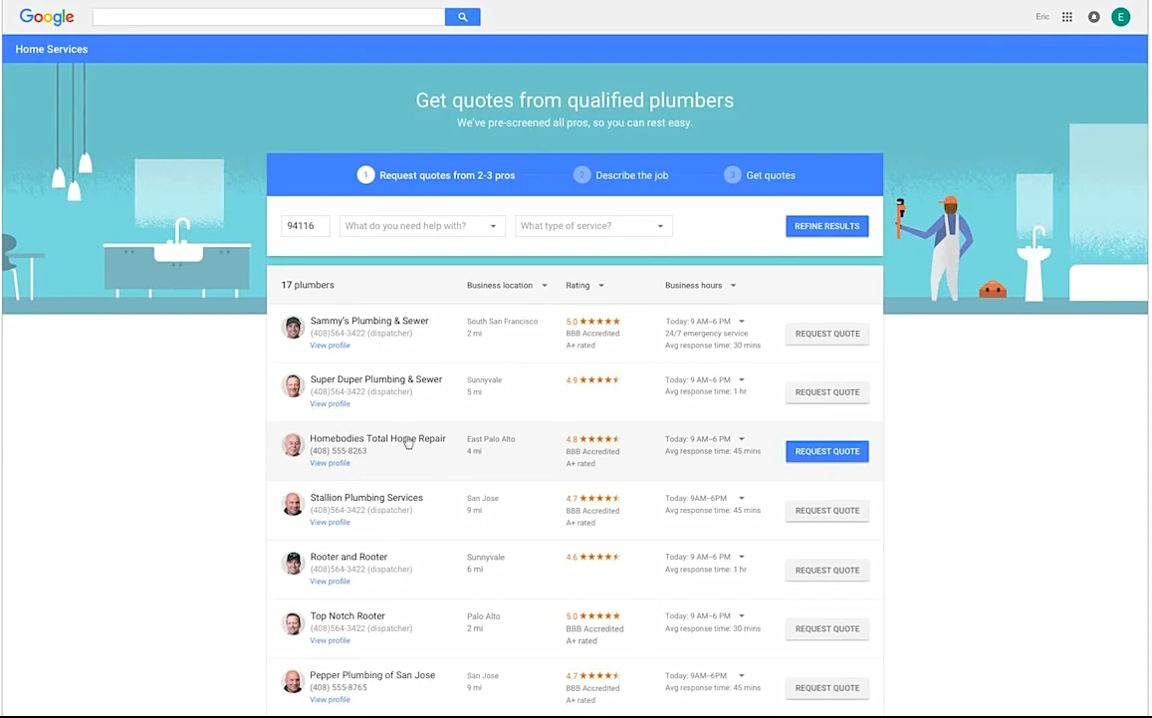Click the '24/7 emergency service' text
The height and width of the screenshot is (718, 1152).
coord(706,334)
